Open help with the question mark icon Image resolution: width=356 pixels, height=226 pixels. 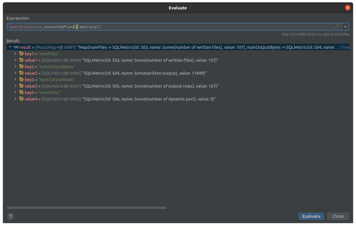pos(11,216)
